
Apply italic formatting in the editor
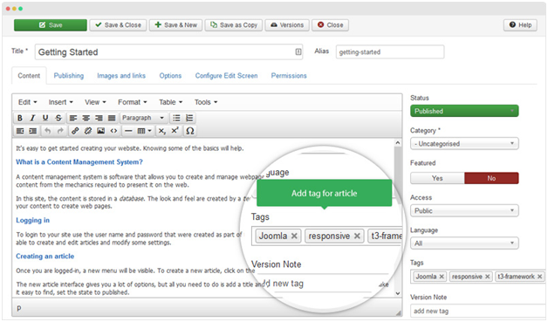(x=32, y=118)
